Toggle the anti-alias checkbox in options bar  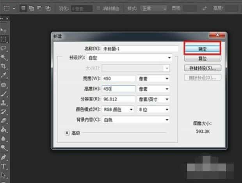coord(98,8)
